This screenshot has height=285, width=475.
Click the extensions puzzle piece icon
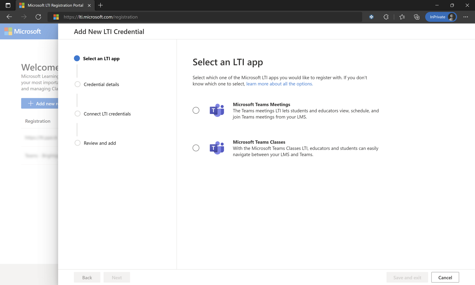point(386,17)
